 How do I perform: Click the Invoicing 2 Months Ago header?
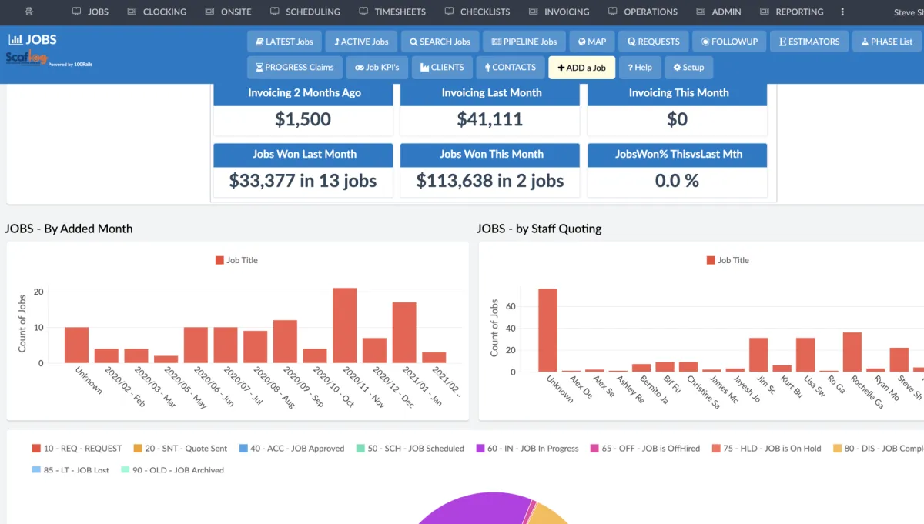304,92
